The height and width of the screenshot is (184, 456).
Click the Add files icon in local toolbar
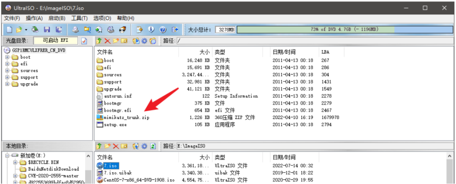click(136, 146)
